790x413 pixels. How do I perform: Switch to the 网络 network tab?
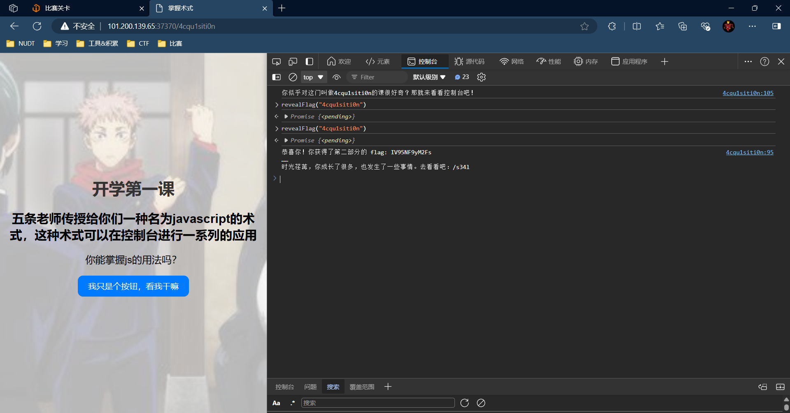(x=512, y=62)
